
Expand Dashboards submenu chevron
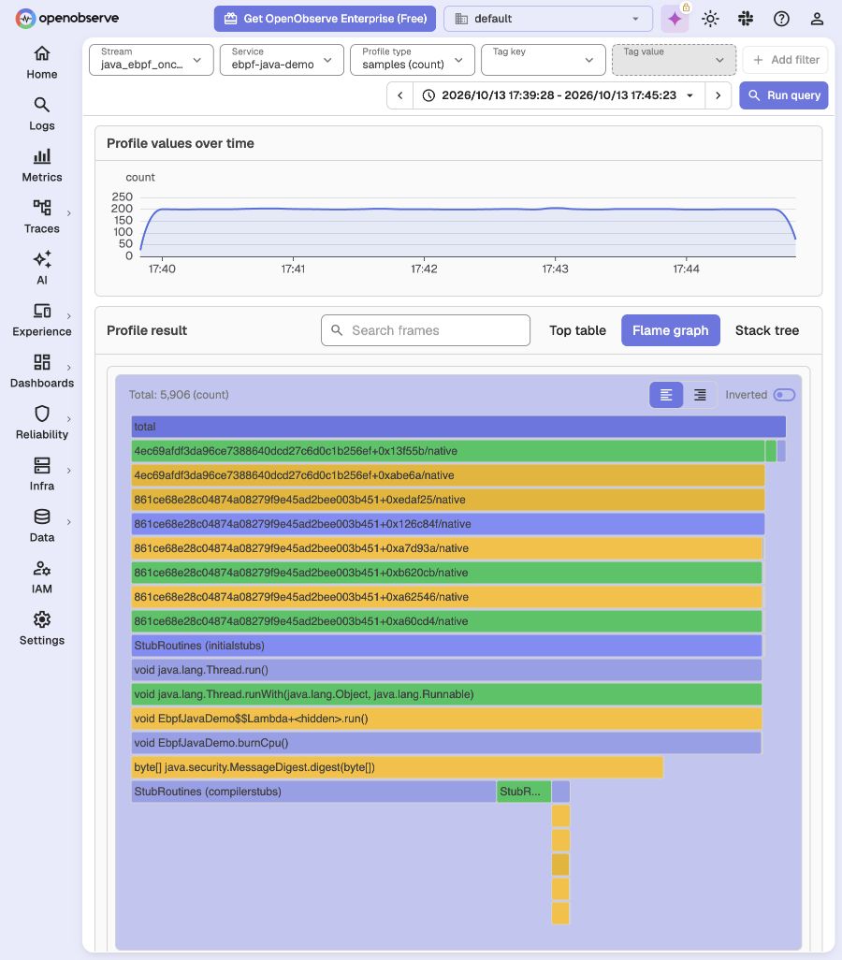point(68,368)
